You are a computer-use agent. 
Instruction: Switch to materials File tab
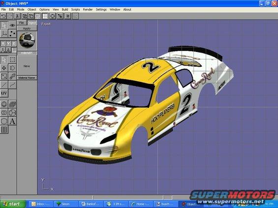click(22, 23)
